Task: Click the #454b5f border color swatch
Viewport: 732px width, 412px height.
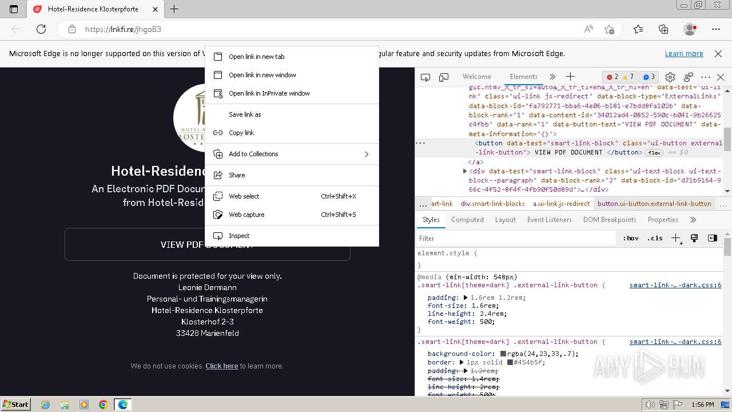Action: (x=510, y=362)
